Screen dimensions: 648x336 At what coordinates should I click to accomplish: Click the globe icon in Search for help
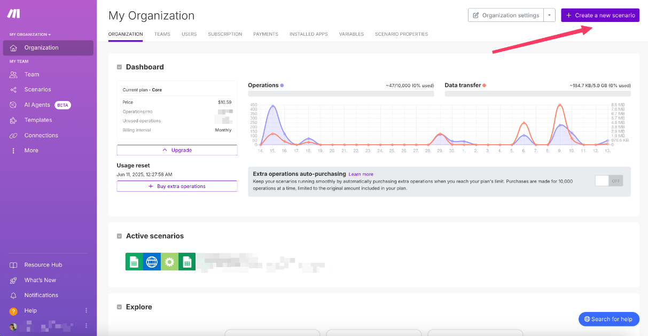pyautogui.click(x=587, y=319)
